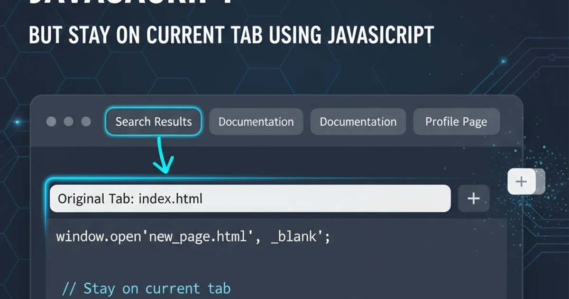Switch to the Search Results tab

click(154, 121)
